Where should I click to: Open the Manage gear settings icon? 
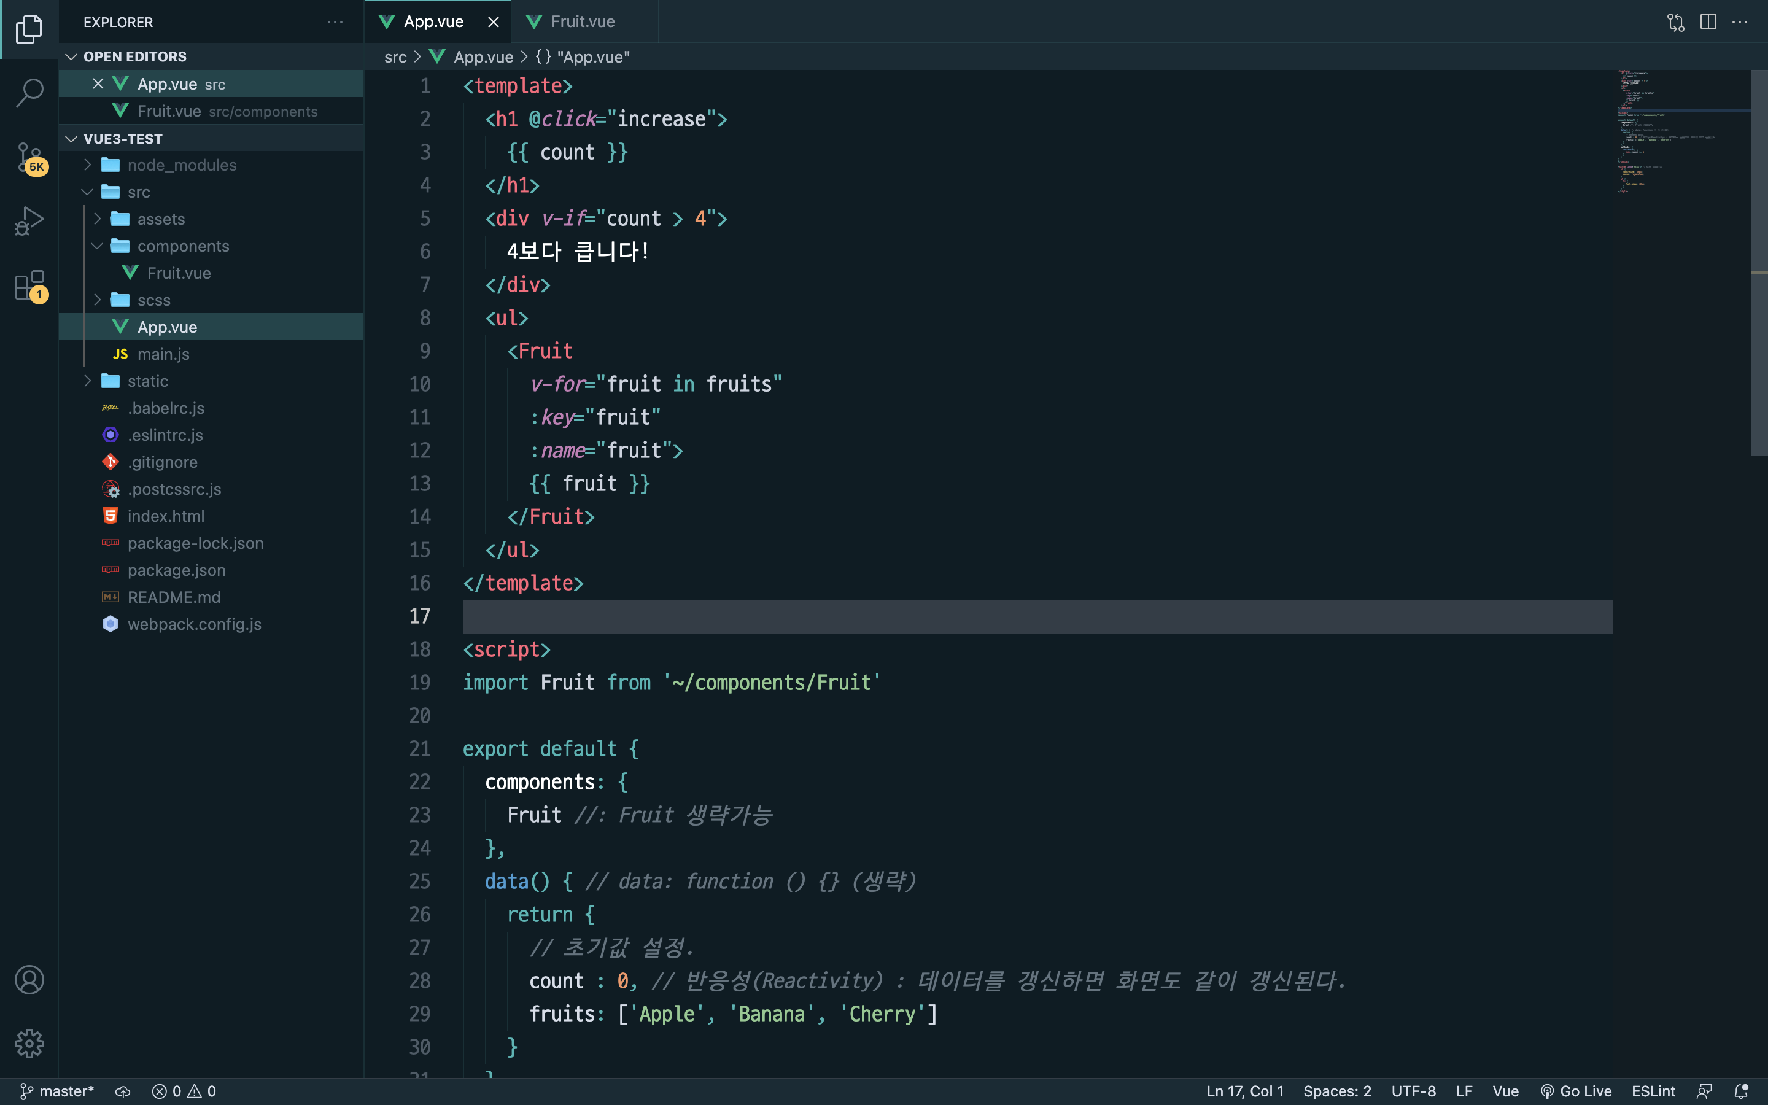click(x=29, y=1043)
